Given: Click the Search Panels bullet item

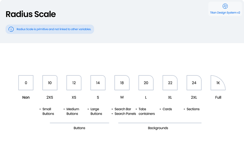Looking at the screenshot, I should [124, 114].
